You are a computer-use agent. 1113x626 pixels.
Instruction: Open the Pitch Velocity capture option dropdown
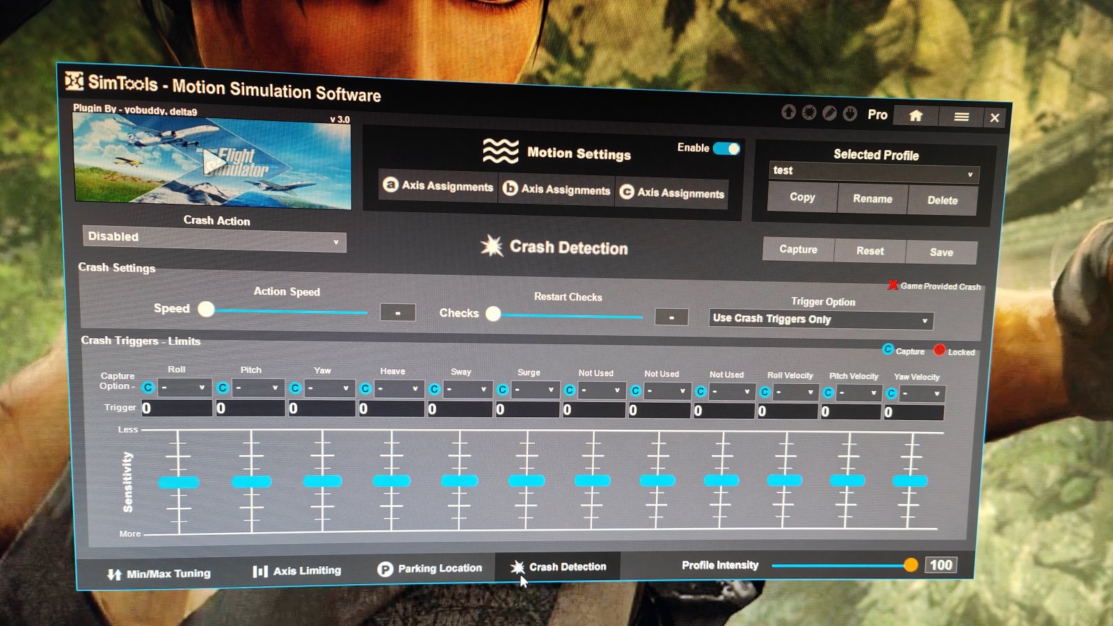858,394
